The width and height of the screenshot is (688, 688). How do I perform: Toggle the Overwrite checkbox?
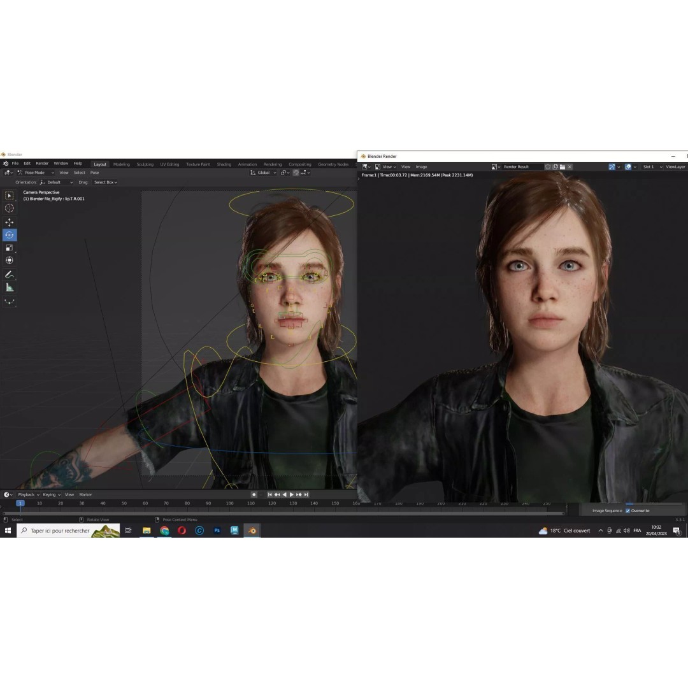coord(628,511)
